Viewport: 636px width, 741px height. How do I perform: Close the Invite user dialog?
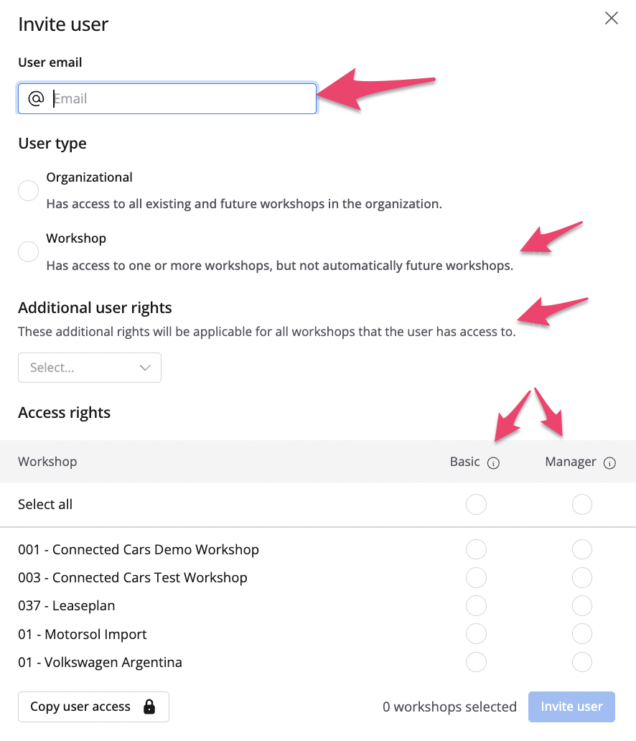click(612, 19)
